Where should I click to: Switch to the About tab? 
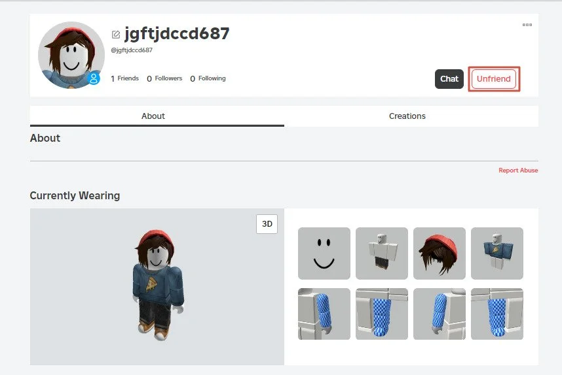click(157, 116)
